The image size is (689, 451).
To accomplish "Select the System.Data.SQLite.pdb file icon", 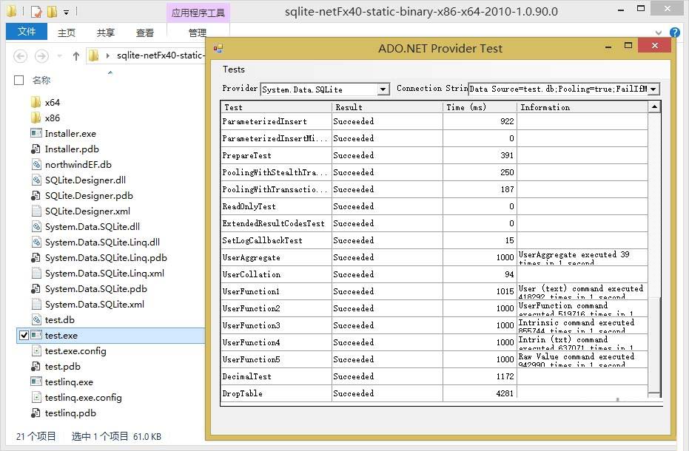I will point(36,288).
